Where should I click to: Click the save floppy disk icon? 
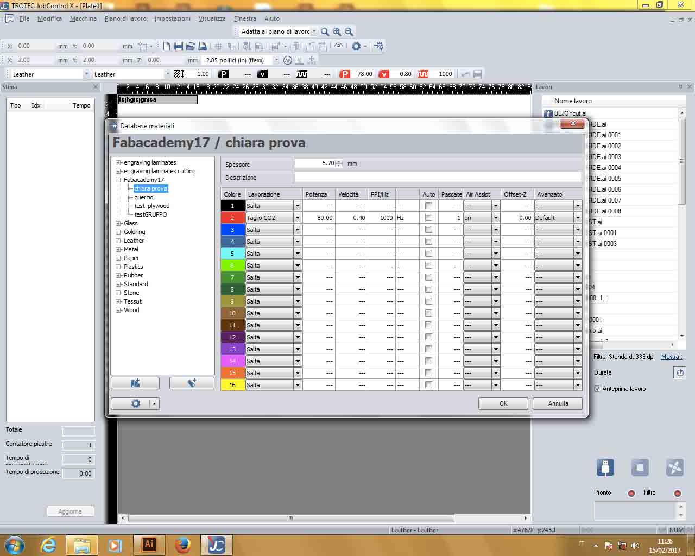[x=179, y=46]
